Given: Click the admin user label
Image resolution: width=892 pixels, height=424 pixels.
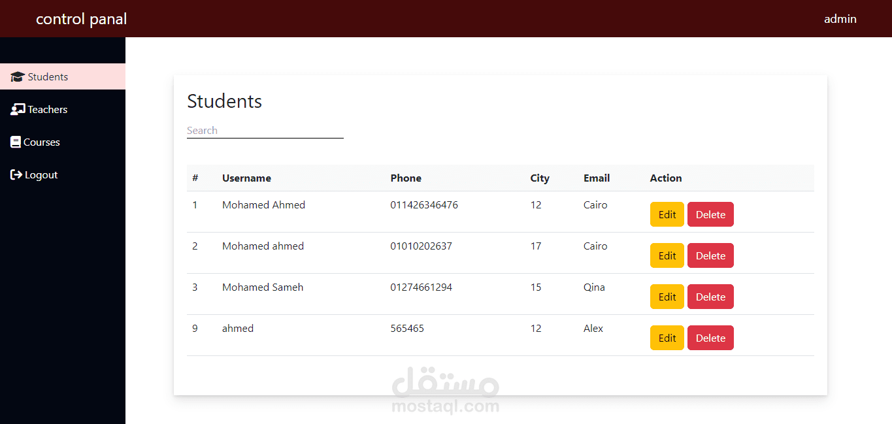Looking at the screenshot, I should tap(840, 19).
